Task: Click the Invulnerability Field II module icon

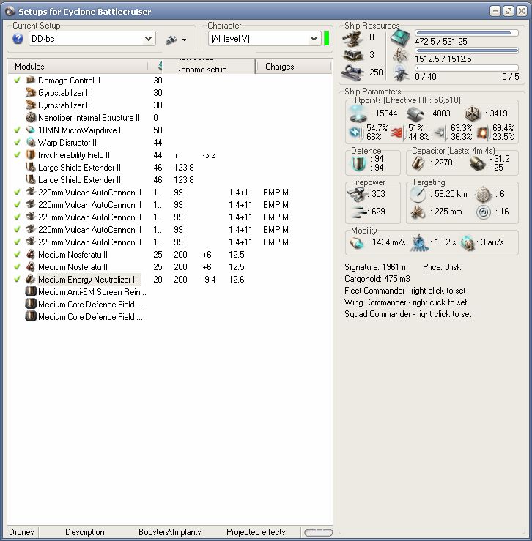Action: (x=31, y=155)
